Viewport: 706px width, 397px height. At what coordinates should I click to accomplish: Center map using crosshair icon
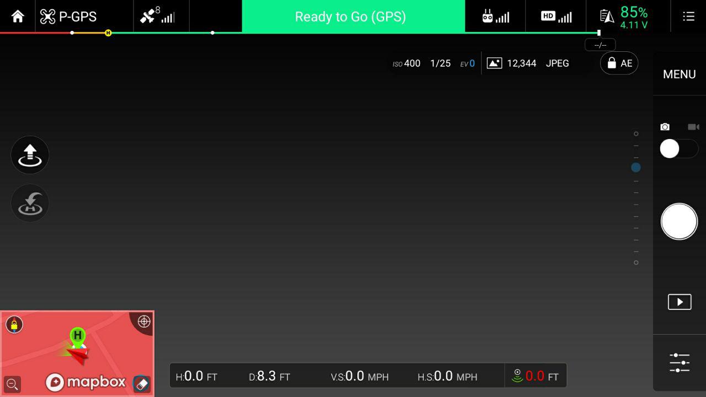144,321
